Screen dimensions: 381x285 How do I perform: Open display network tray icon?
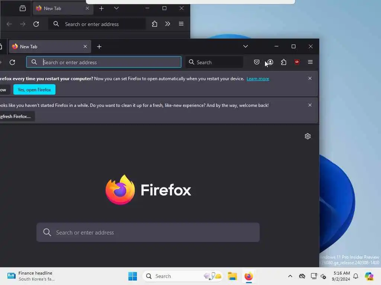click(314, 276)
